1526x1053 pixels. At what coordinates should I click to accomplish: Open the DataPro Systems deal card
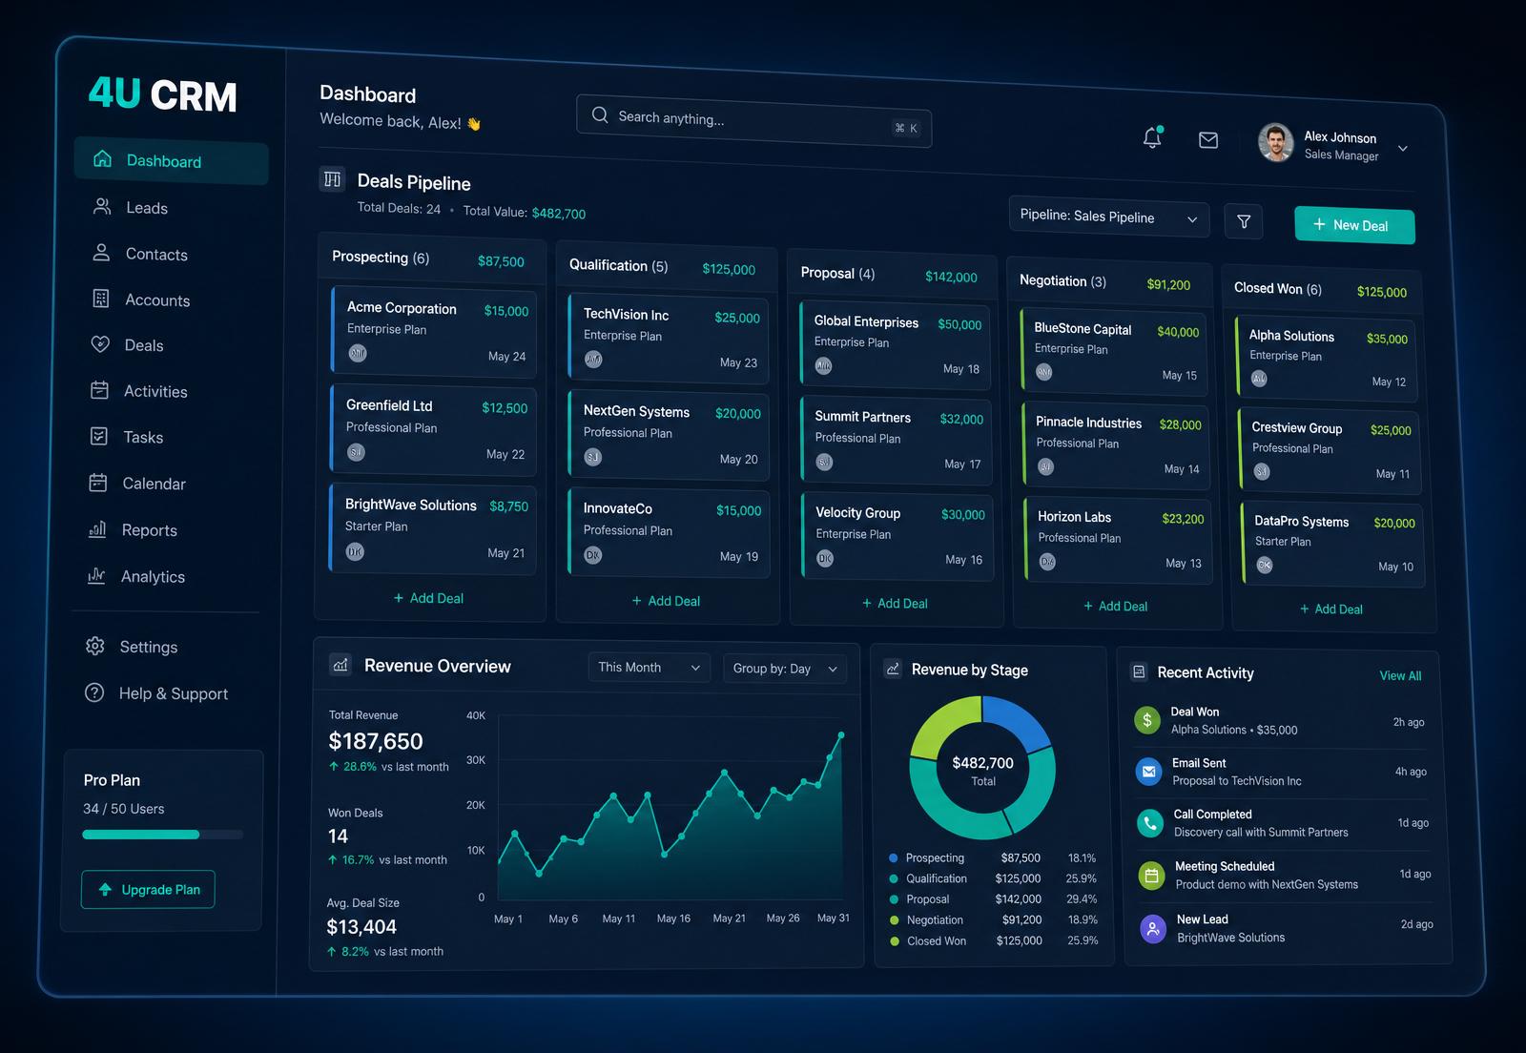pos(1332,544)
